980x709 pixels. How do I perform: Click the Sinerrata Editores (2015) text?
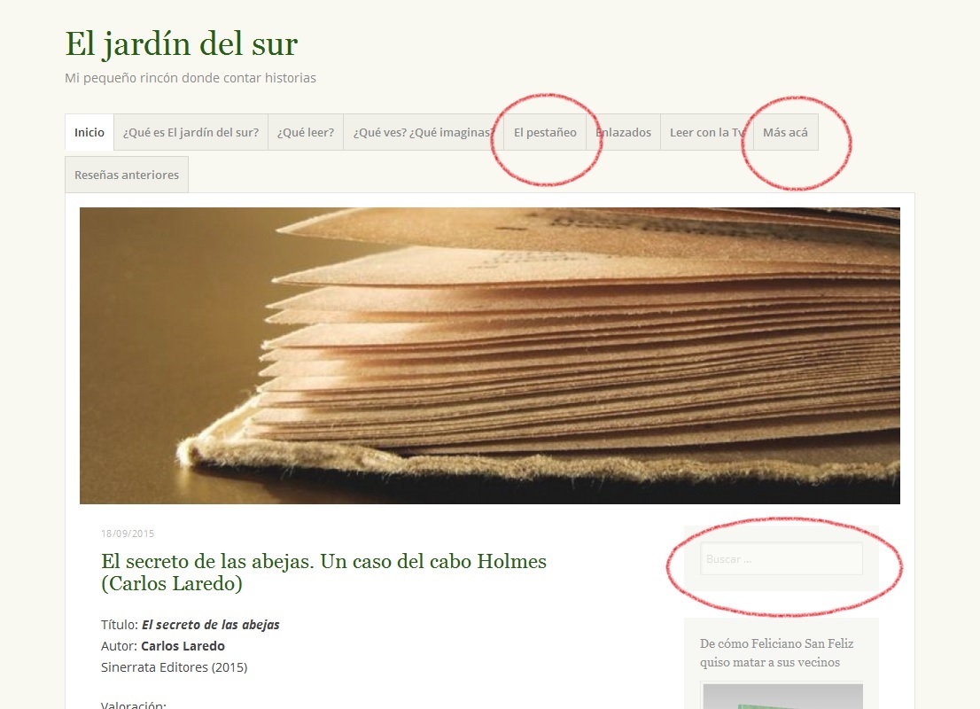click(x=174, y=667)
